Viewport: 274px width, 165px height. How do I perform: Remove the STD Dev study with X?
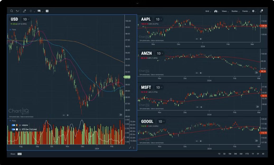[20, 129]
